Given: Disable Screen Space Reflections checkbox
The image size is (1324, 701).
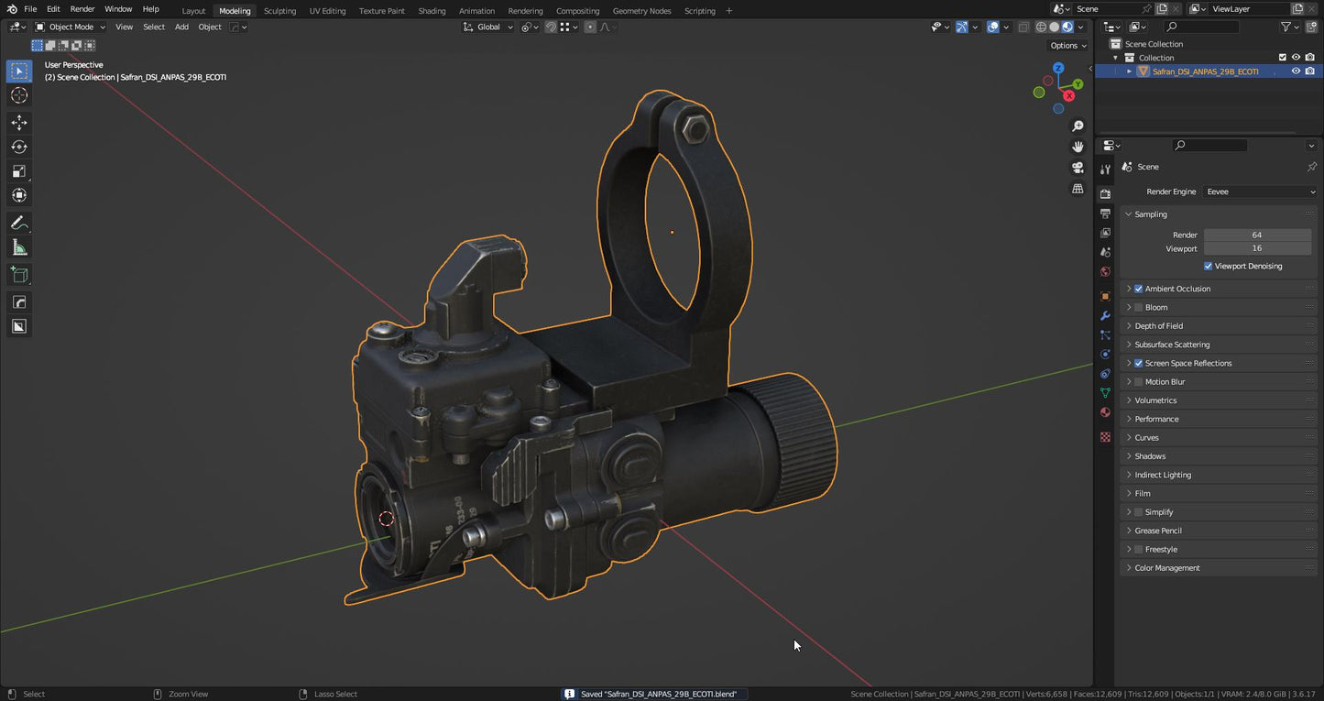Looking at the screenshot, I should (1139, 363).
